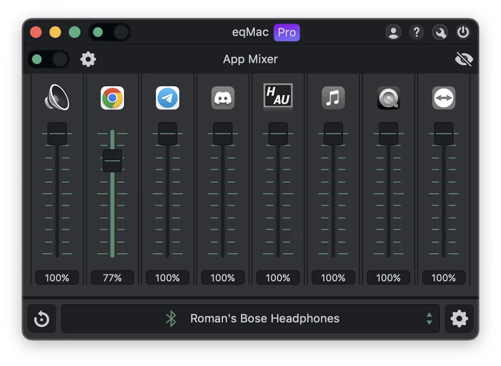Click the device selector stepper arrows

[430, 318]
